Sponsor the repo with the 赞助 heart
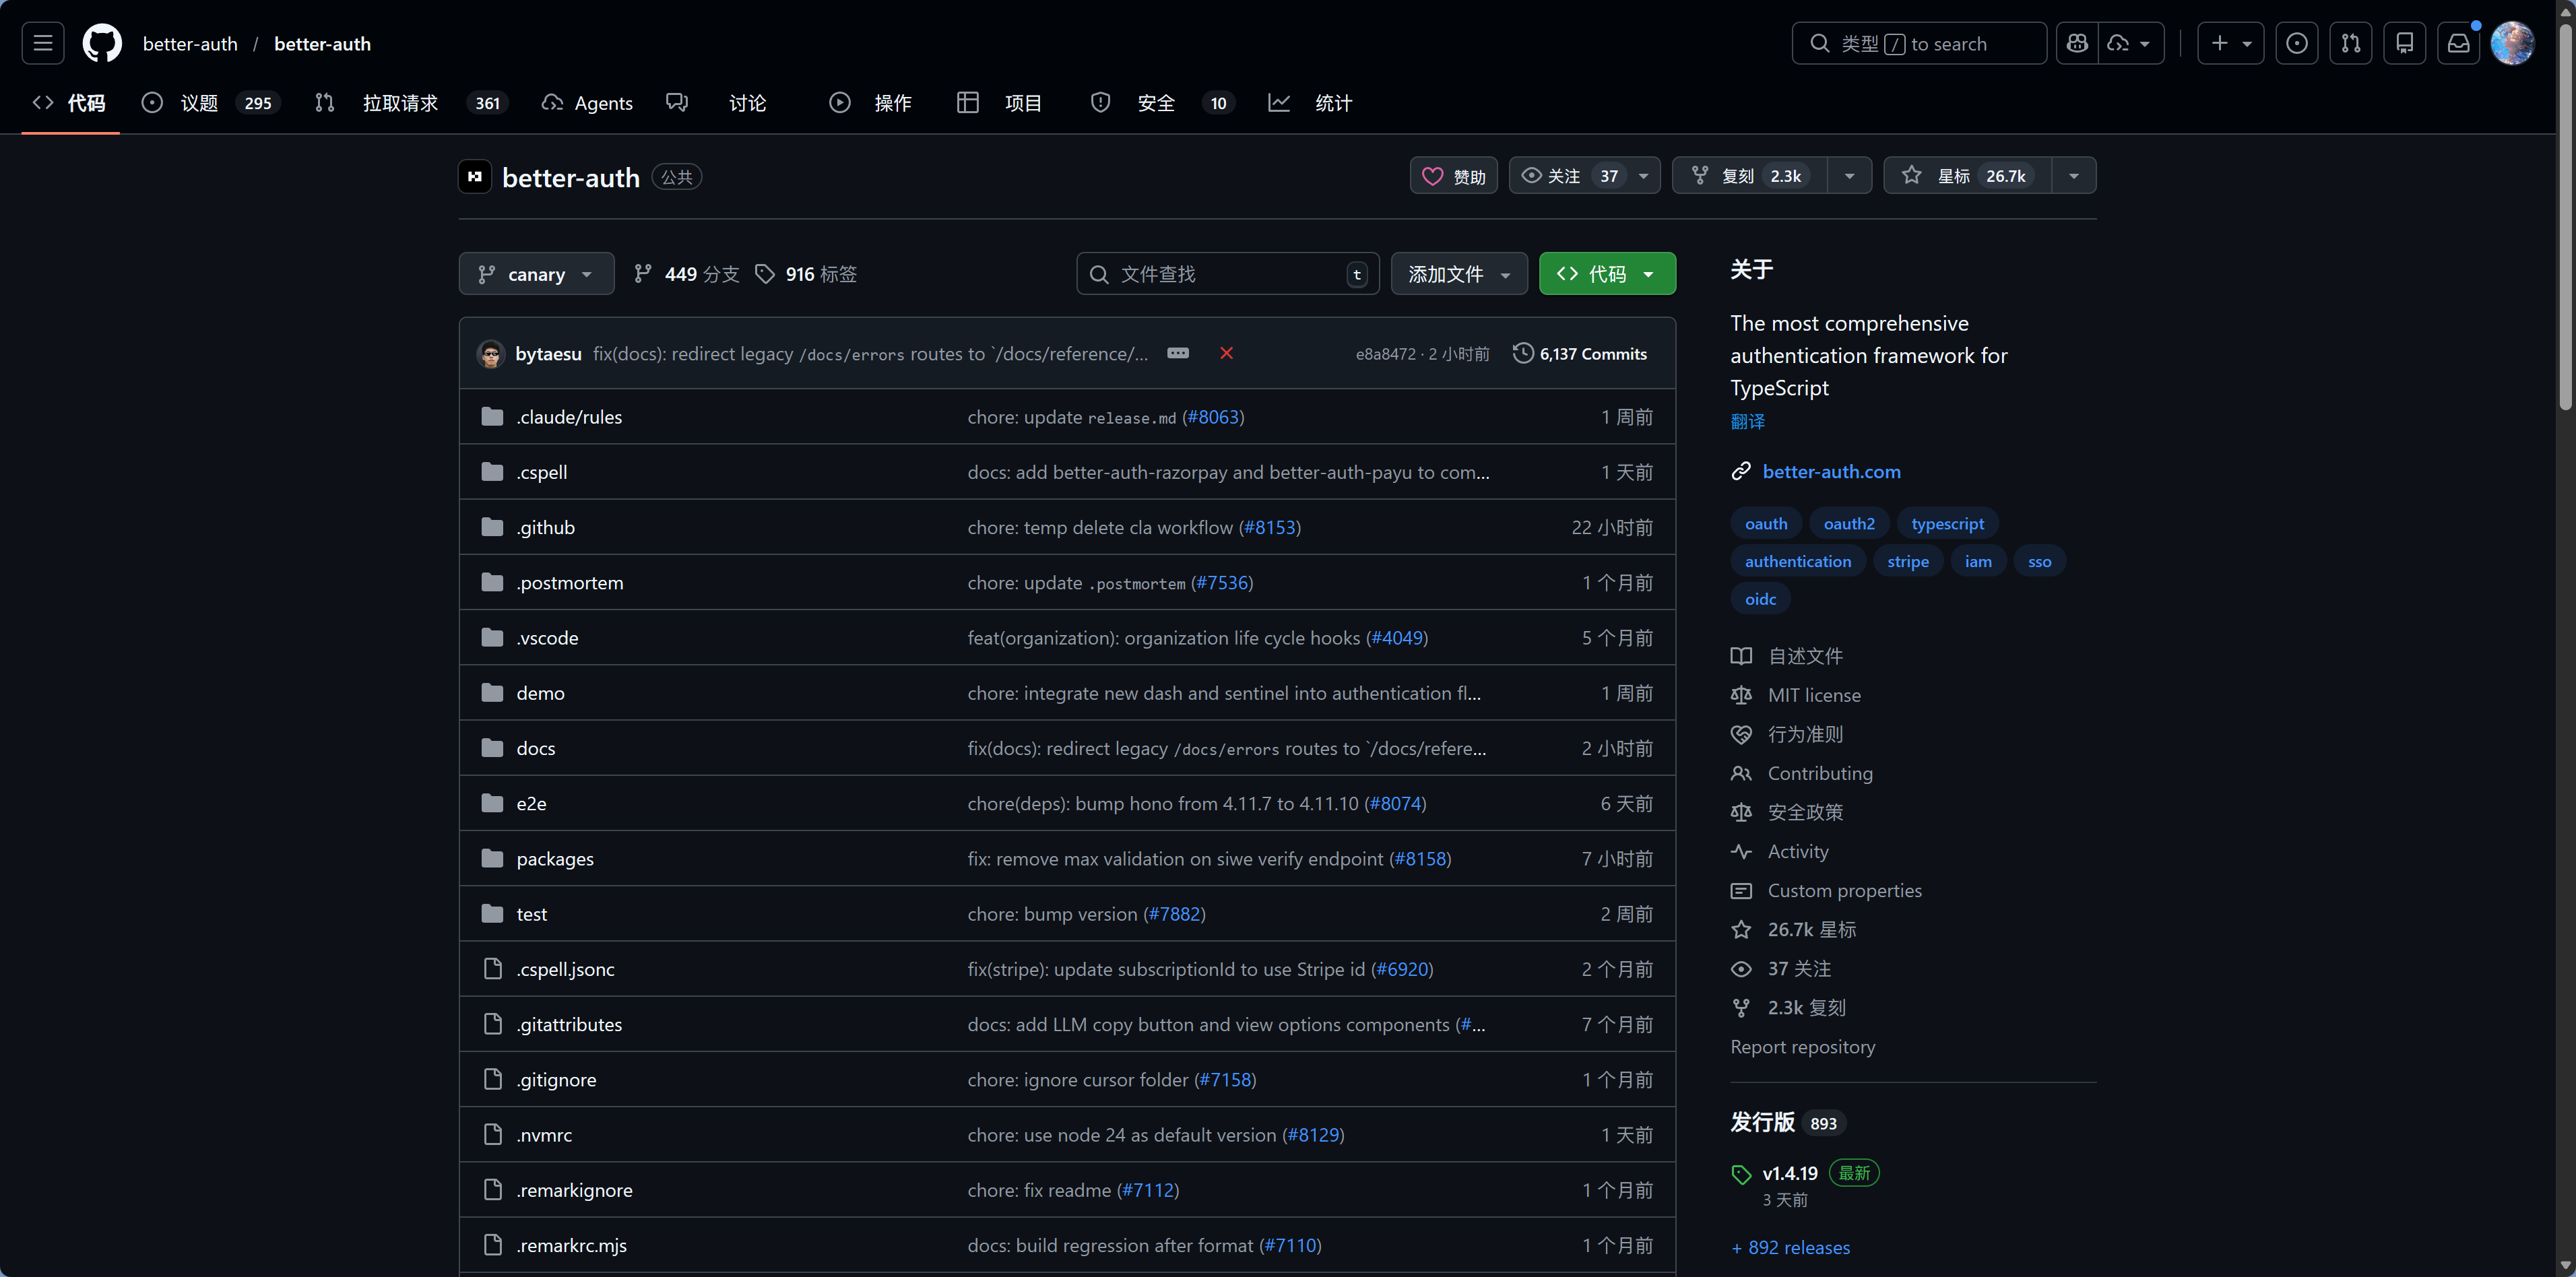 1453,175
